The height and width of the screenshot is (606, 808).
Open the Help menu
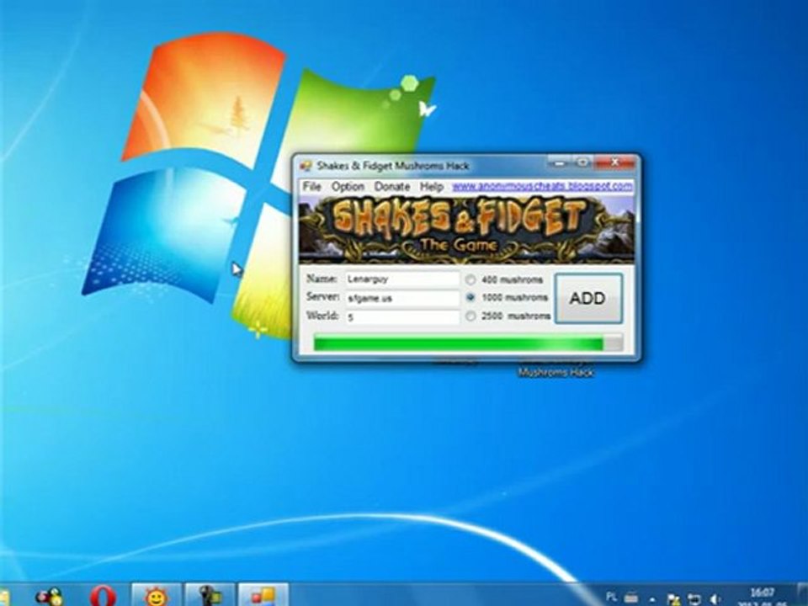(x=432, y=186)
